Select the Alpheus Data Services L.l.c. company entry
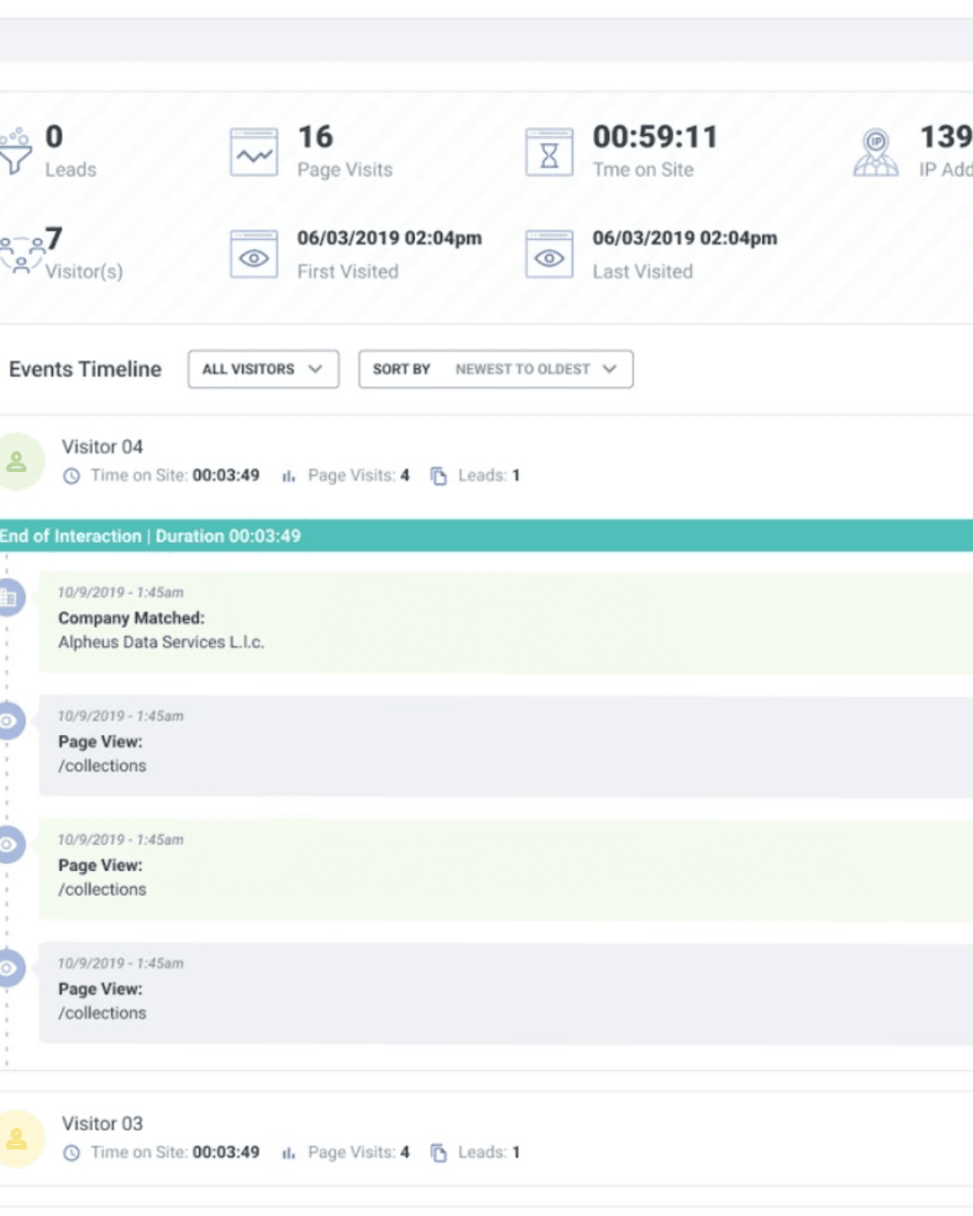 161,642
